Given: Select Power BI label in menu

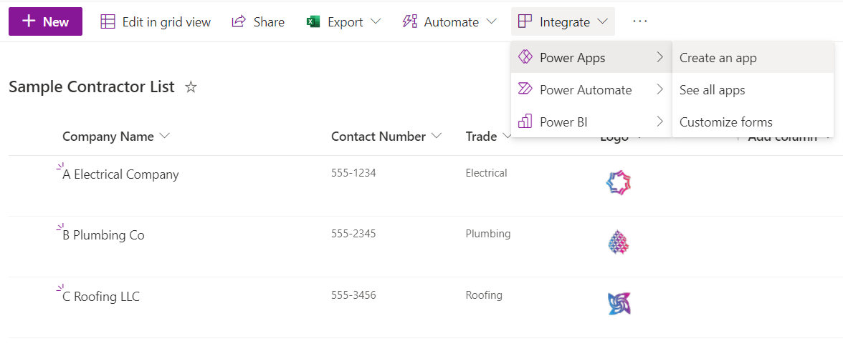Looking at the screenshot, I should (563, 122).
